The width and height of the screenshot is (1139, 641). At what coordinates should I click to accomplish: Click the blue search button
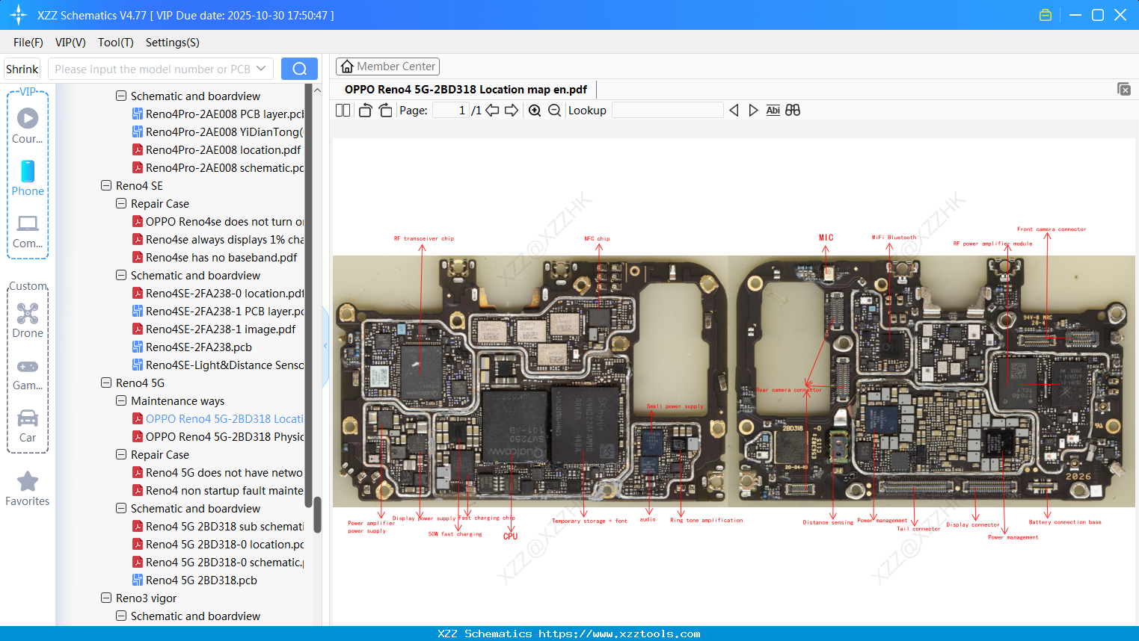click(299, 69)
